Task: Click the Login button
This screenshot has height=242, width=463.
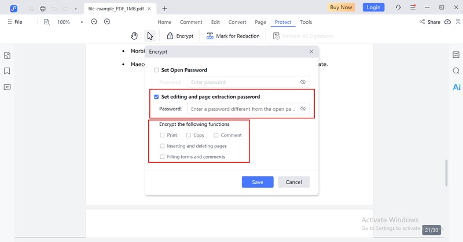Action: pyautogui.click(x=373, y=8)
